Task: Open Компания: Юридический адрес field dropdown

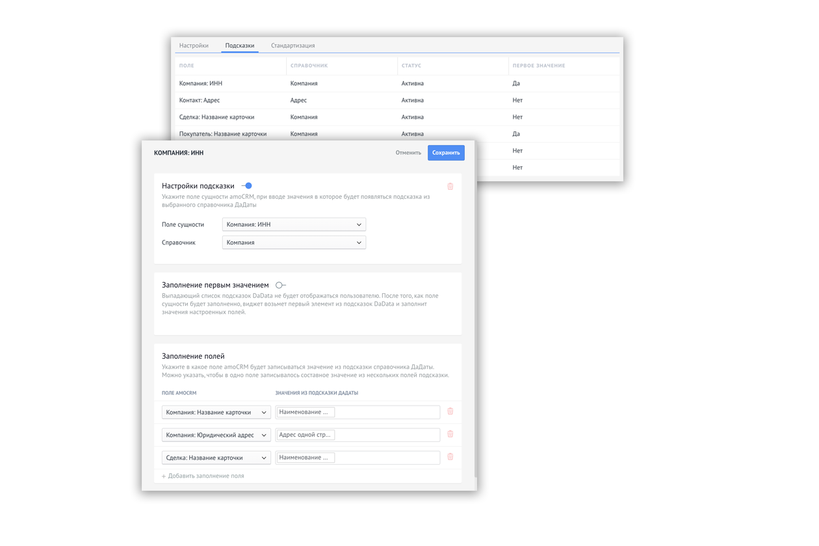Action: (216, 435)
